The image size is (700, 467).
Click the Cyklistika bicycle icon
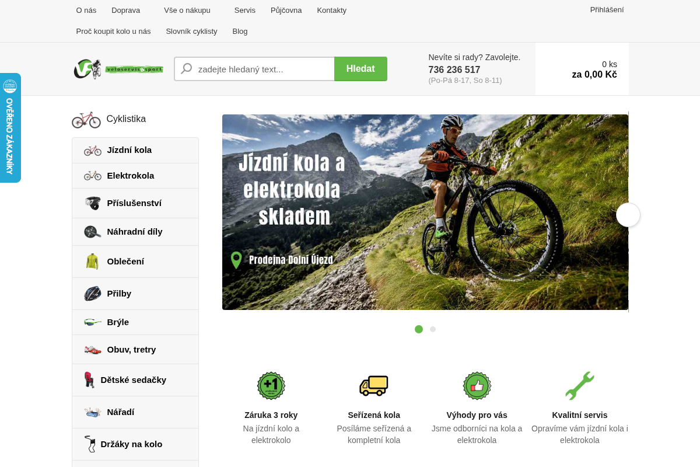click(86, 119)
